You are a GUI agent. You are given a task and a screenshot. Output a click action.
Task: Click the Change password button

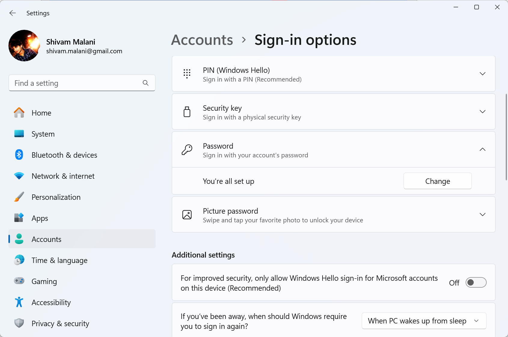click(437, 181)
